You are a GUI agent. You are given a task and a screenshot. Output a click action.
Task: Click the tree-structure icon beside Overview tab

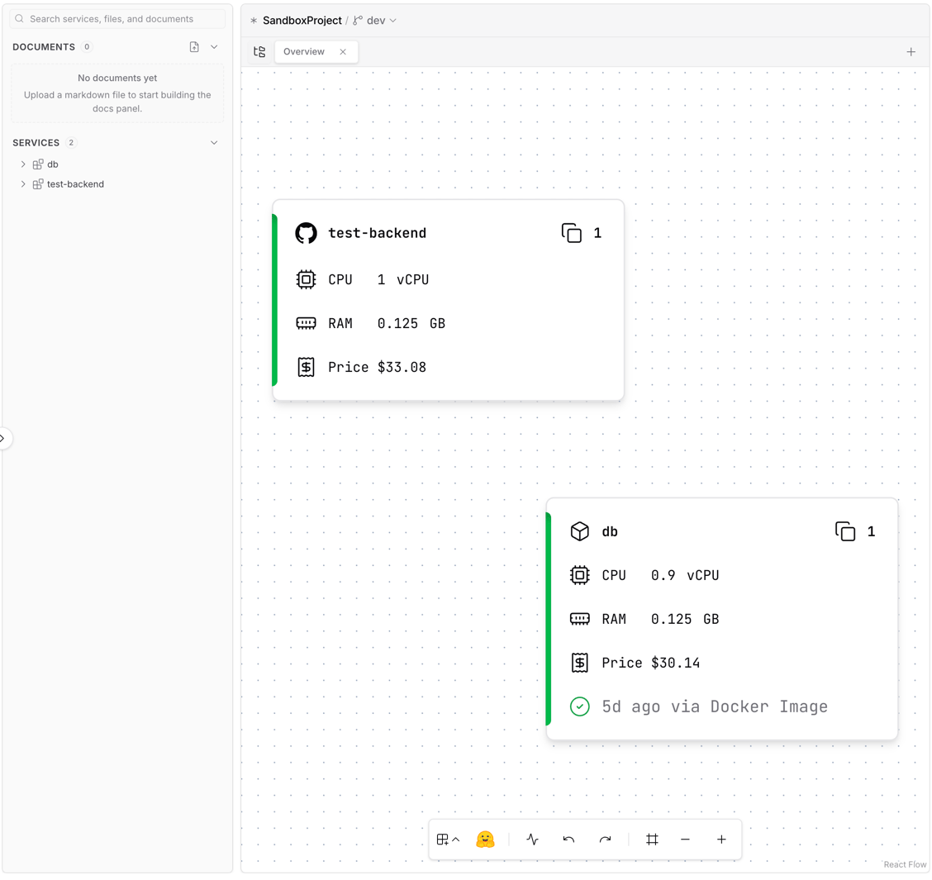coord(259,52)
